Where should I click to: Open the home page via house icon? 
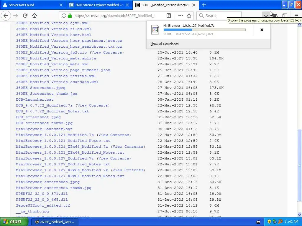click(x=35, y=16)
